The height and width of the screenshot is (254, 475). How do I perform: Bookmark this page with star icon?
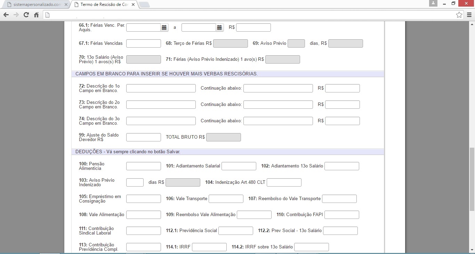459,15
